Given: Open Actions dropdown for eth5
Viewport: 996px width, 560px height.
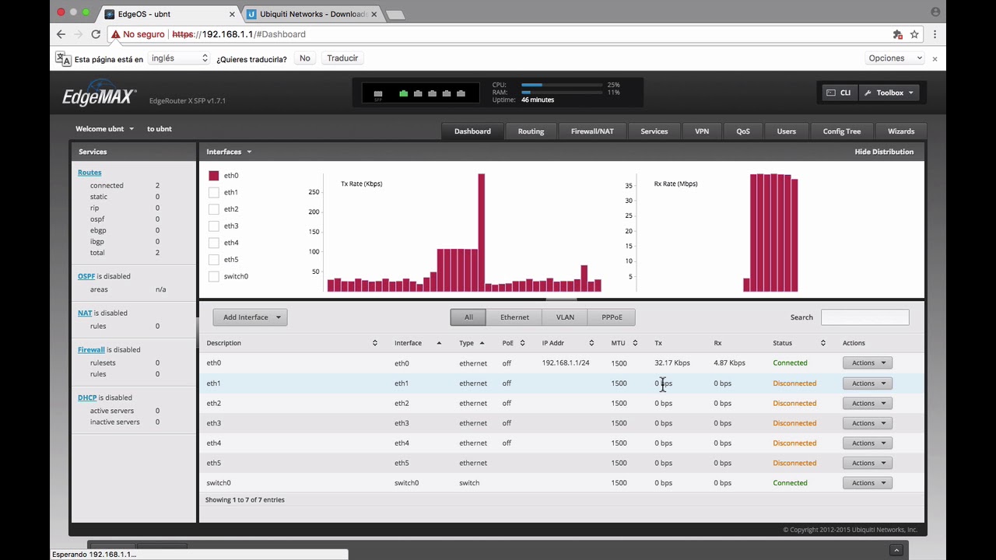Looking at the screenshot, I should point(868,463).
